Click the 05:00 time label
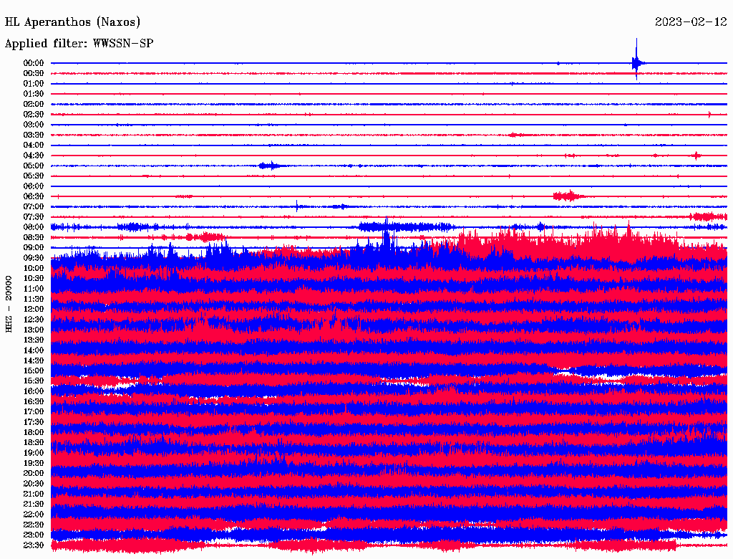 [34, 166]
